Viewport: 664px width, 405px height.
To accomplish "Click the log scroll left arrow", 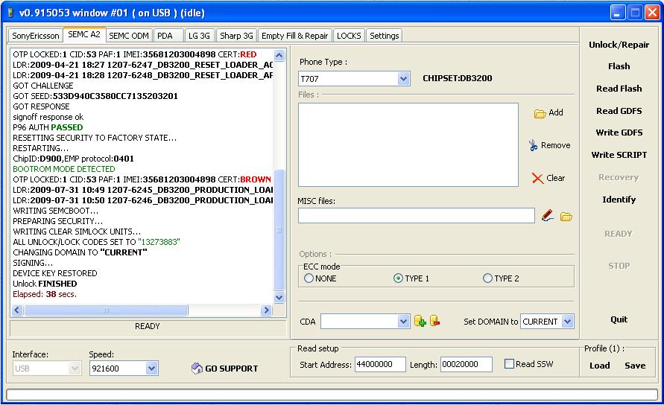I will point(17,310).
